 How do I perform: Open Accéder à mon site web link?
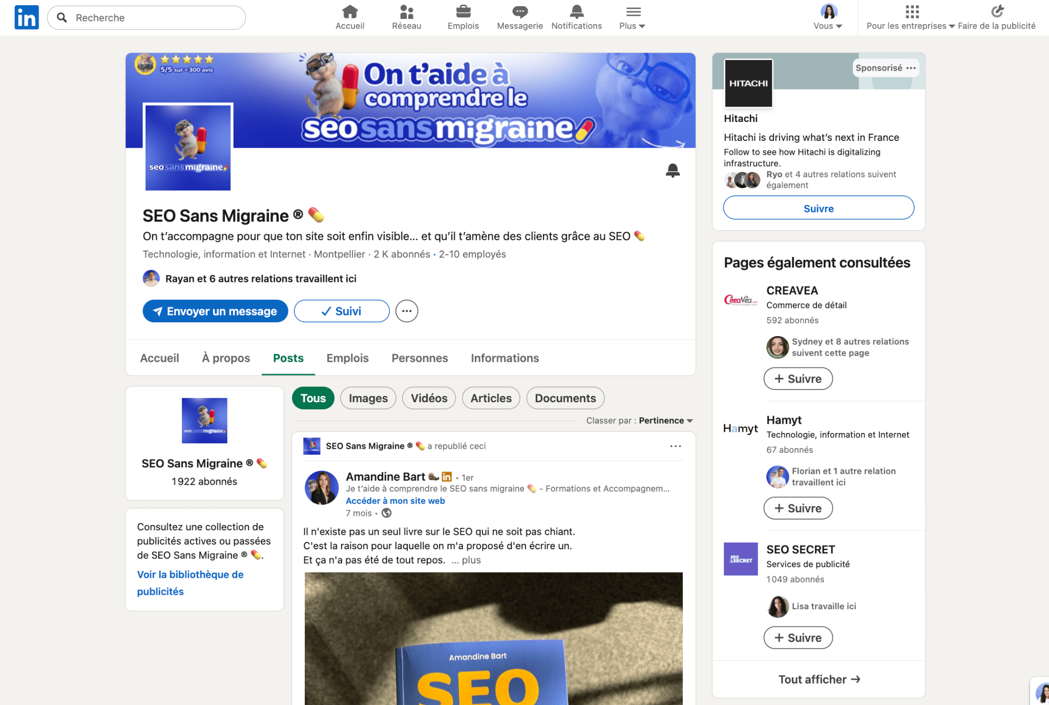click(x=395, y=501)
